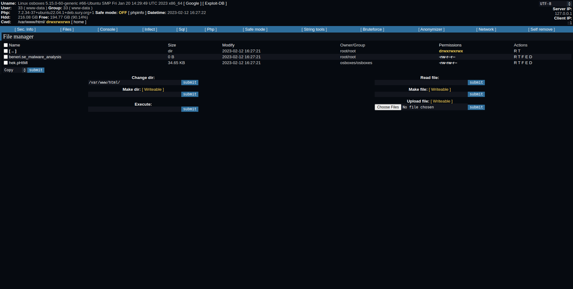
Task: Open the beneri.se_malware_analysis file
Action: 35,57
